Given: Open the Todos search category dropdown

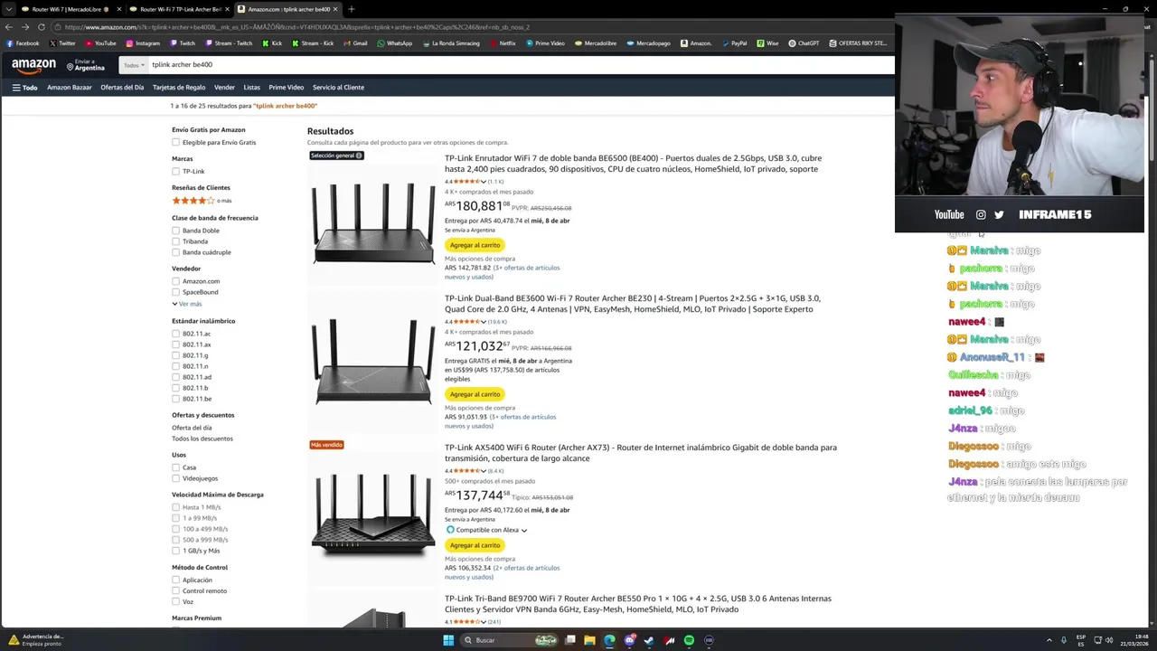Looking at the screenshot, I should click(134, 65).
